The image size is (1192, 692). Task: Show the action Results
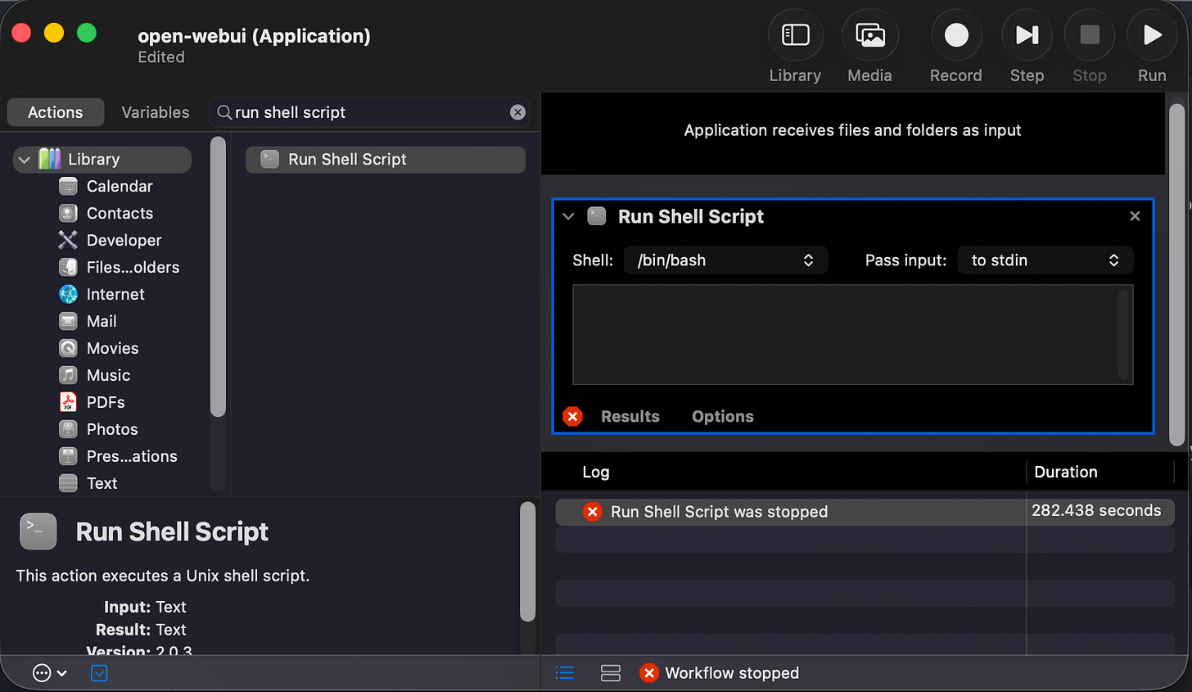630,417
